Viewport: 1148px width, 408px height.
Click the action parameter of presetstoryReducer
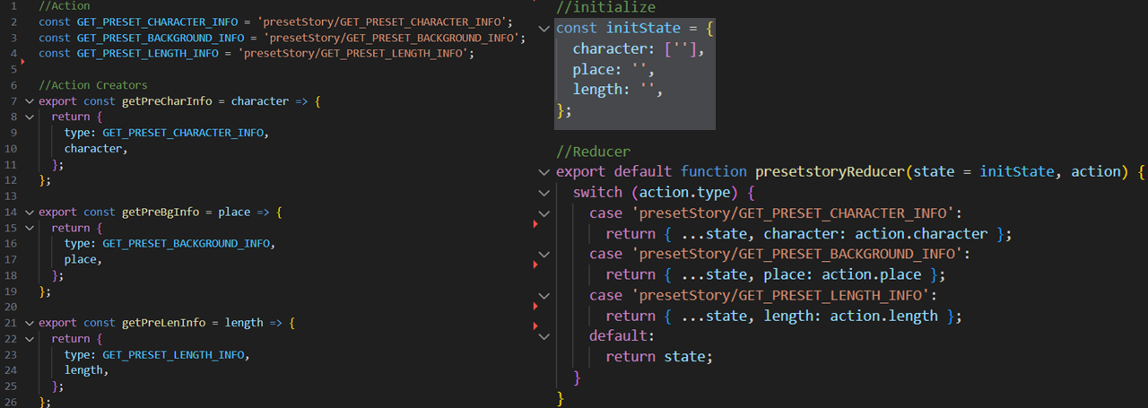tap(1096, 171)
